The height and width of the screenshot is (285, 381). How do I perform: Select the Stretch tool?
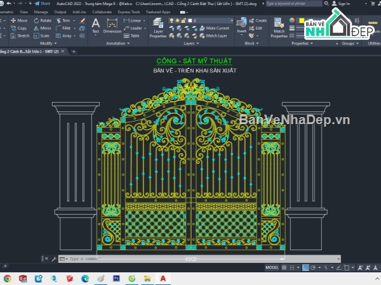[x=20, y=36]
